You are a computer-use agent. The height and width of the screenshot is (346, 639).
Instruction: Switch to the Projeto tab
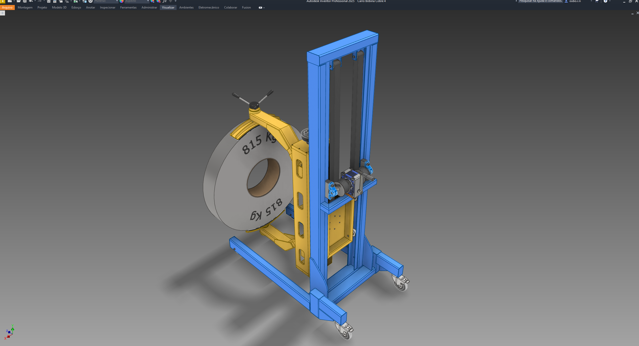point(42,7)
